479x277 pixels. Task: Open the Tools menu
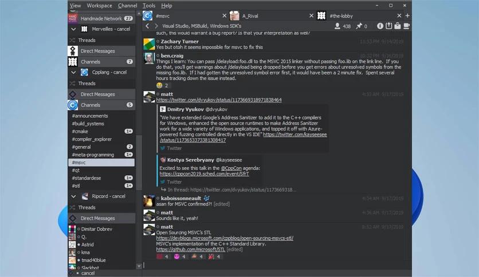(x=149, y=6)
